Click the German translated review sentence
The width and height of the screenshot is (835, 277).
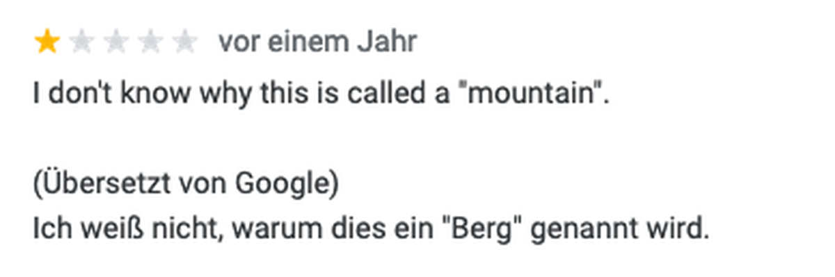[x=371, y=228]
